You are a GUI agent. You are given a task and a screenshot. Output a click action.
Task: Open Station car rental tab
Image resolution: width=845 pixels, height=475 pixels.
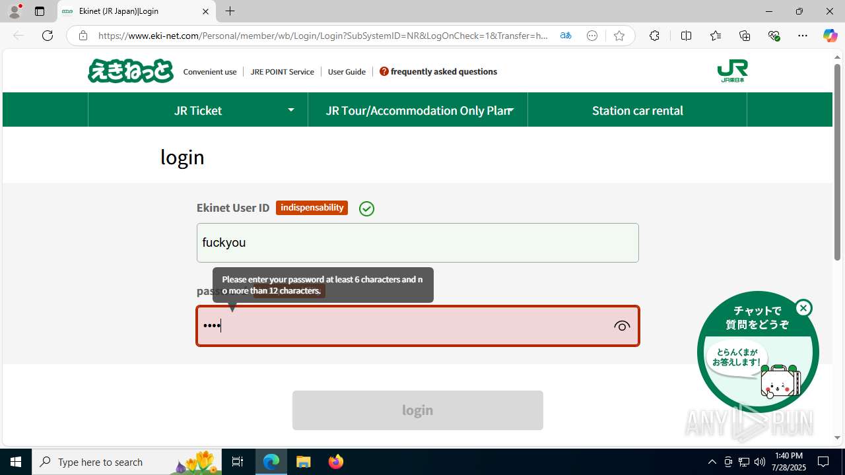pos(637,110)
